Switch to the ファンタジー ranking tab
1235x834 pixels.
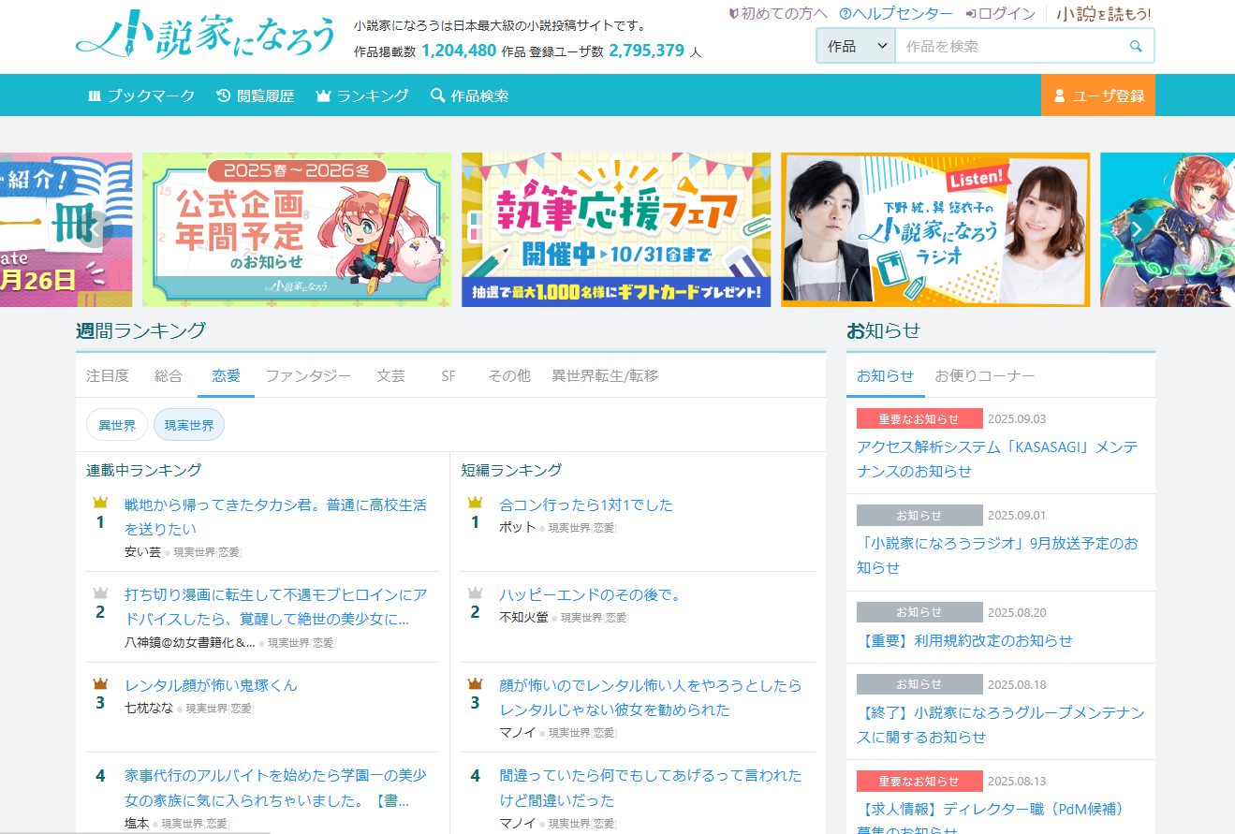click(x=308, y=376)
